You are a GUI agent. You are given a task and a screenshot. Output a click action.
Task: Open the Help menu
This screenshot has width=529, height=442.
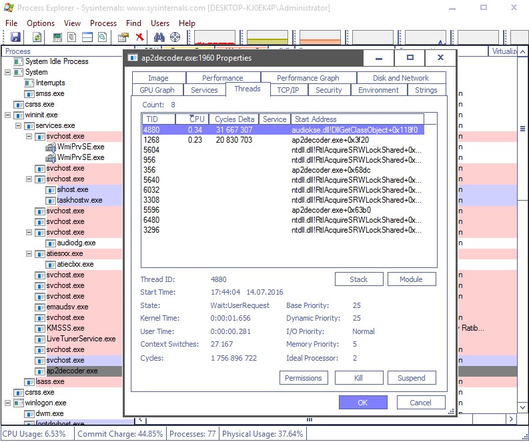pos(187,23)
